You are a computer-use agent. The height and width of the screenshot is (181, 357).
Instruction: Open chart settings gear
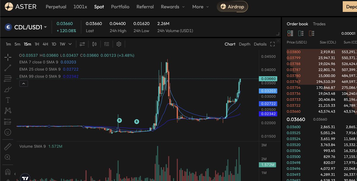(x=119, y=44)
